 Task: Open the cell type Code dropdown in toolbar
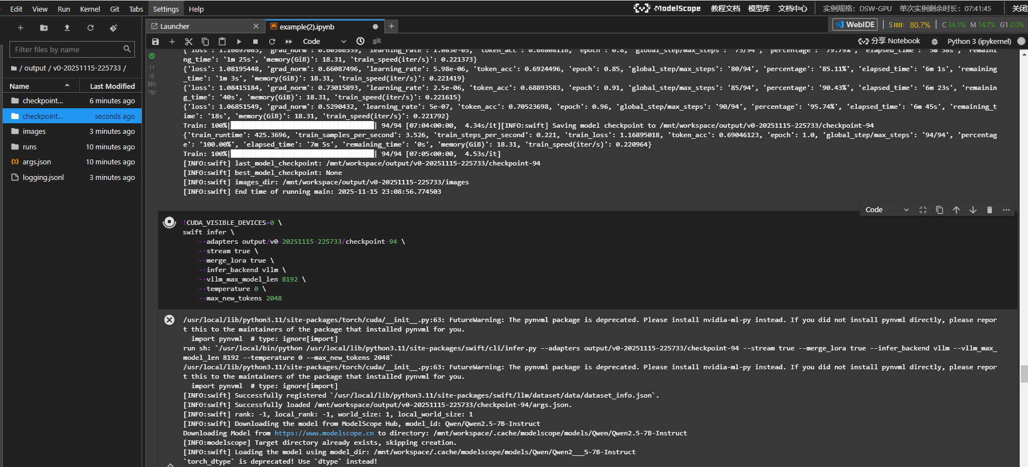324,42
